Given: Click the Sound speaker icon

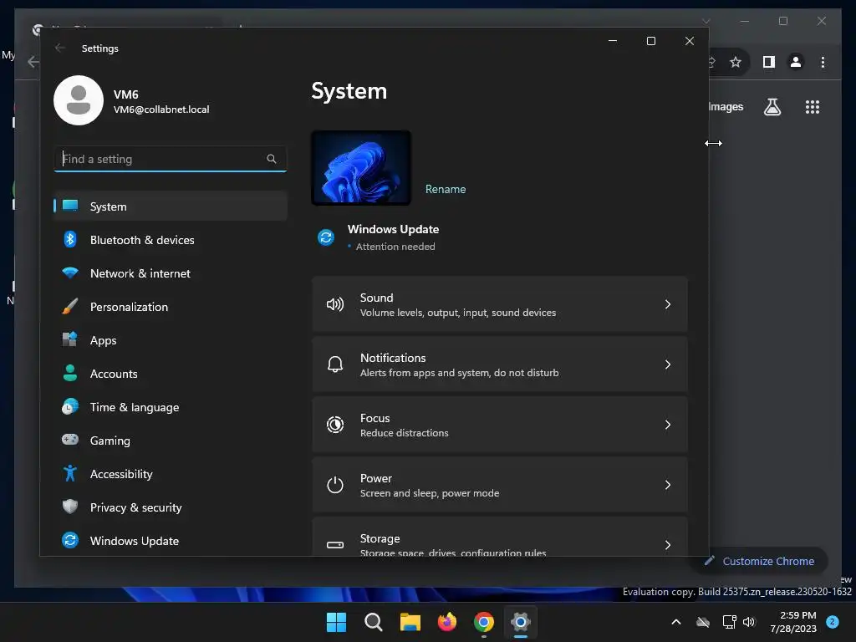Looking at the screenshot, I should [x=334, y=304].
